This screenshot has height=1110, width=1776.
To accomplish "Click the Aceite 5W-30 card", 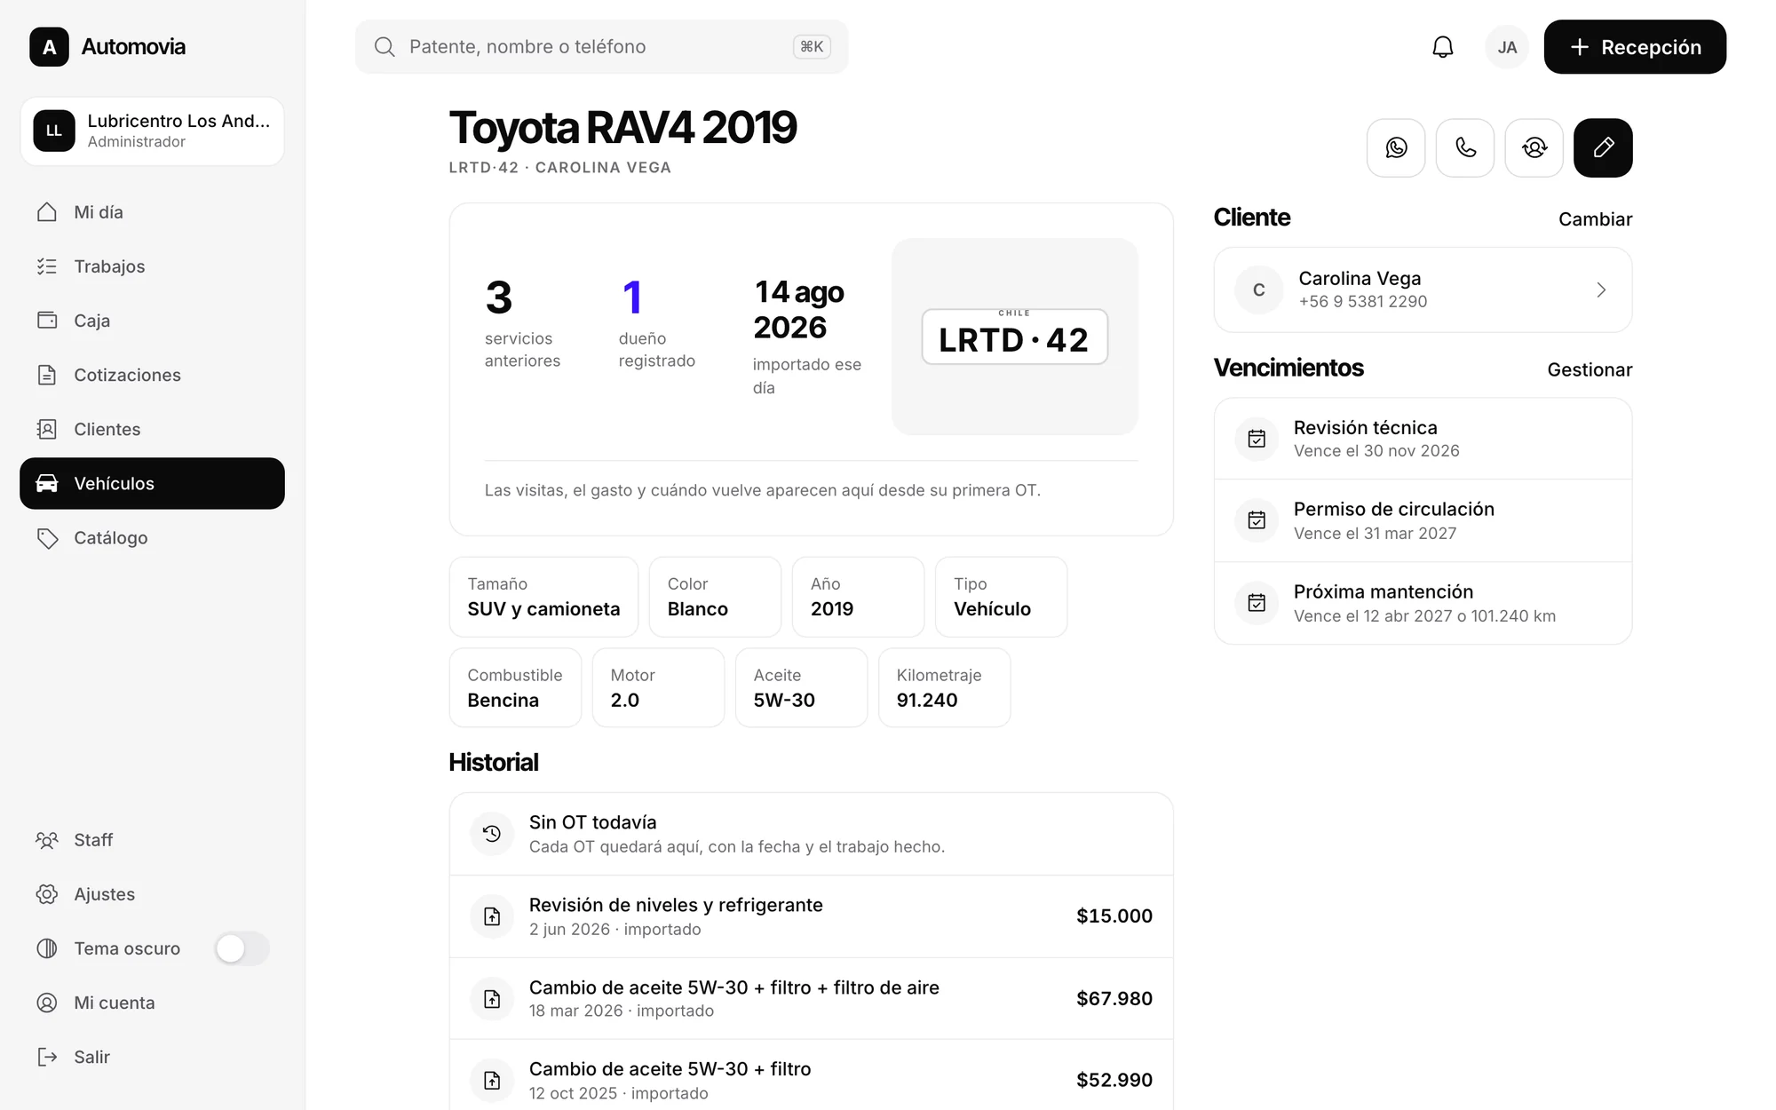I will click(801, 687).
